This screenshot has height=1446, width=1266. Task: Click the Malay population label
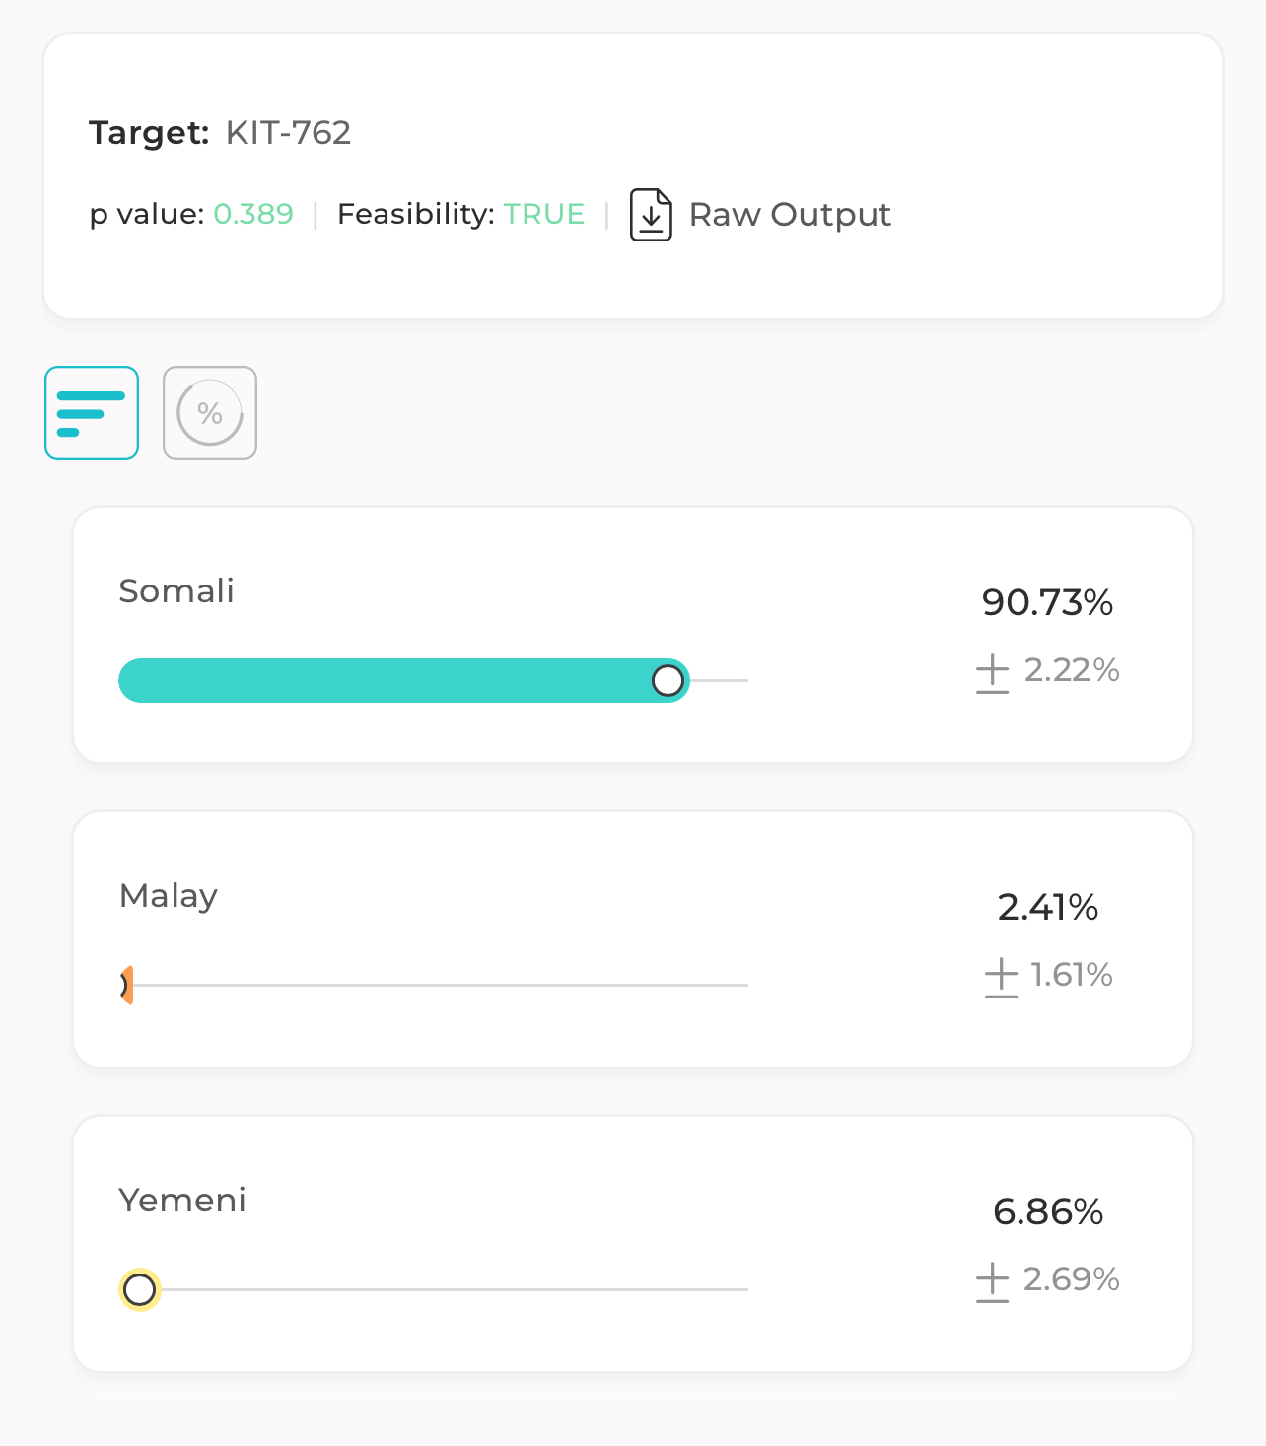169,896
